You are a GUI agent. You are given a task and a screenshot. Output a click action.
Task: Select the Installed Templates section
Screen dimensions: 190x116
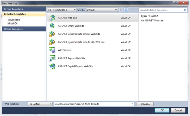(x=24, y=14)
